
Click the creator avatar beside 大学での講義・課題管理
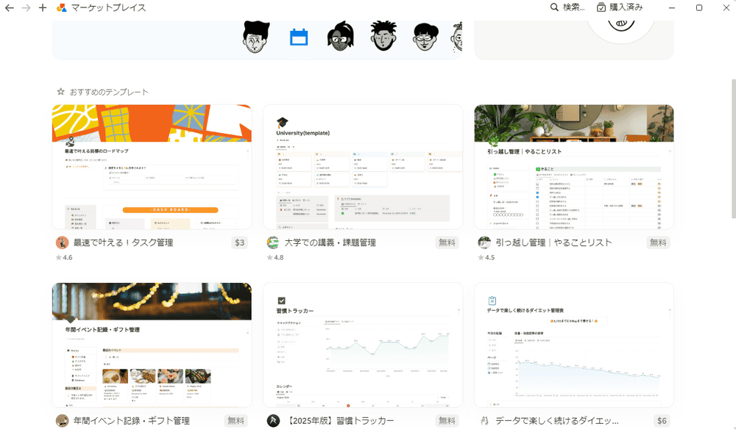click(x=272, y=242)
